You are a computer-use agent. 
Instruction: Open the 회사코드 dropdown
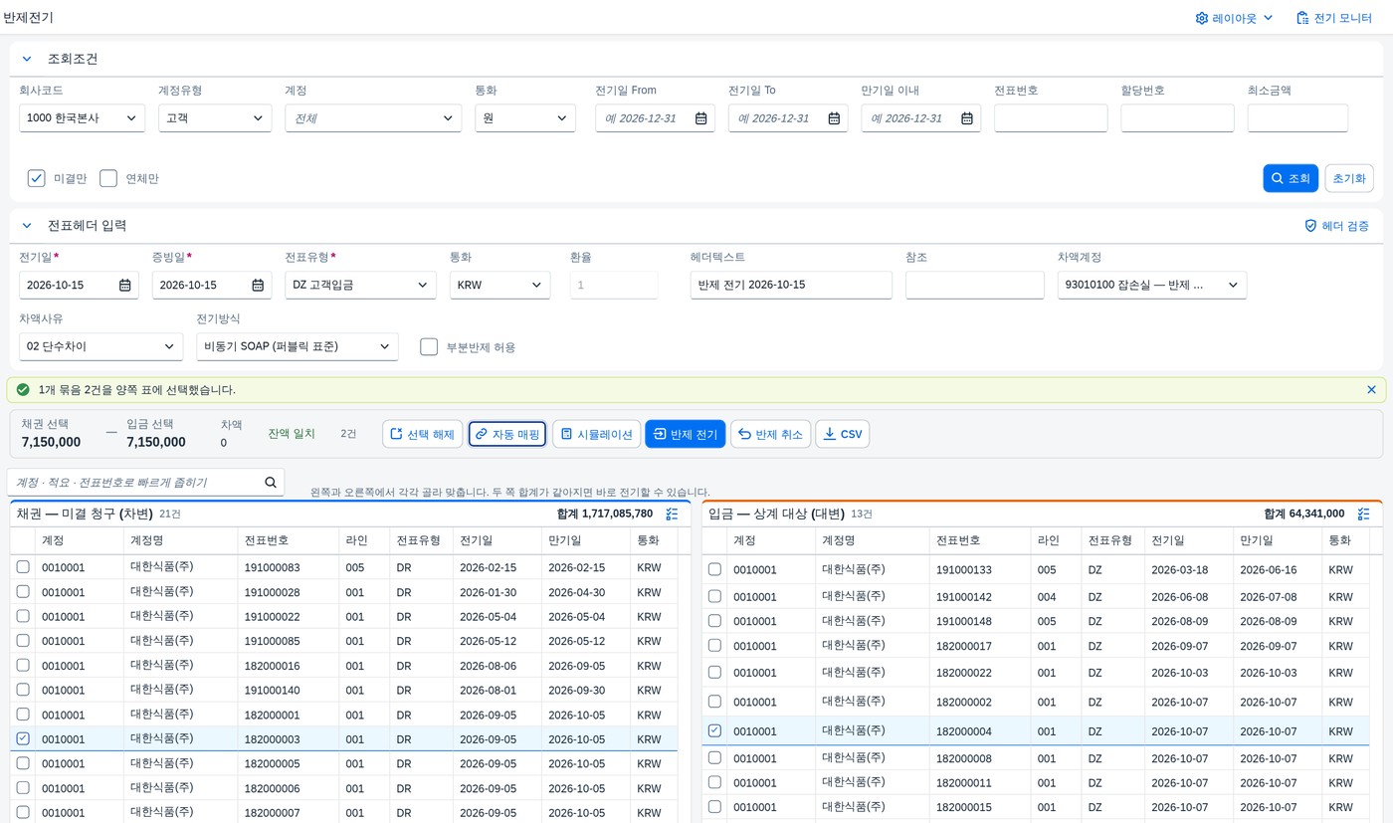[x=82, y=118]
